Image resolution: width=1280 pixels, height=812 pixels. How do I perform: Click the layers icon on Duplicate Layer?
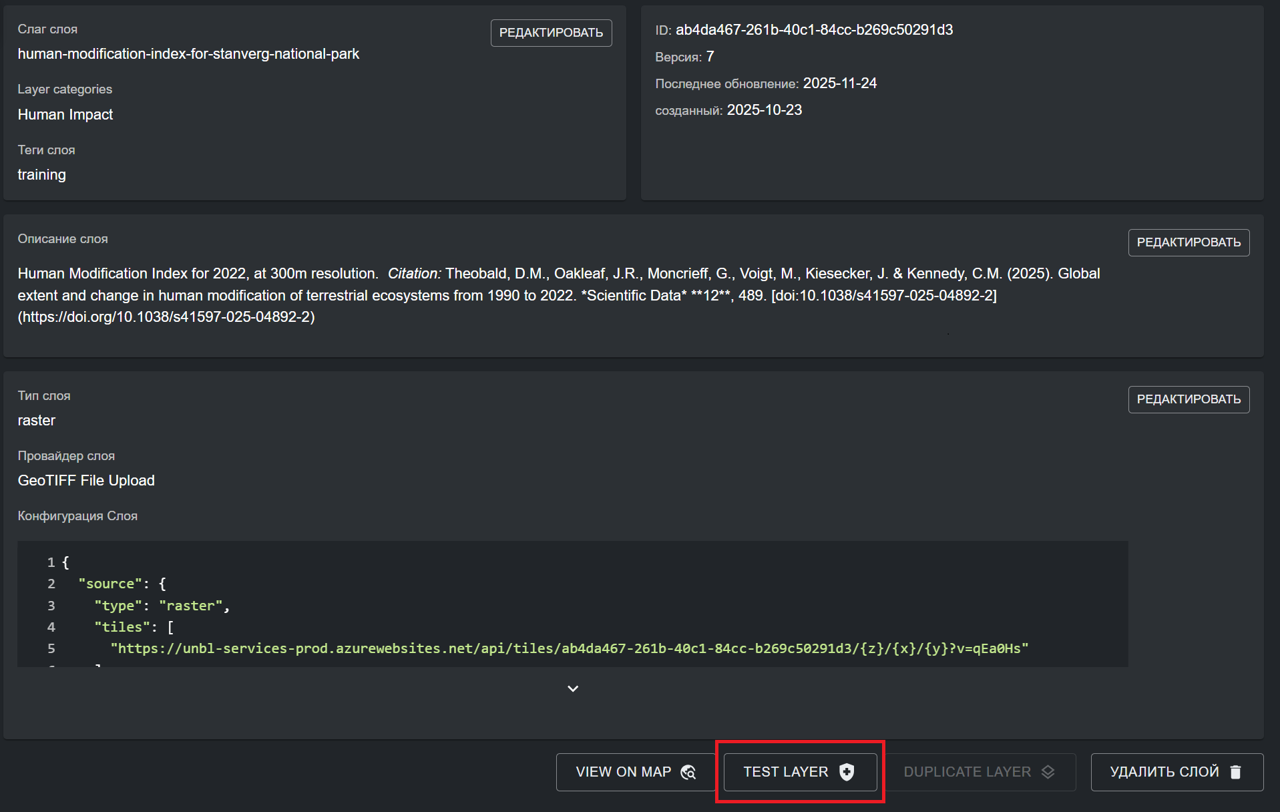[1048, 772]
